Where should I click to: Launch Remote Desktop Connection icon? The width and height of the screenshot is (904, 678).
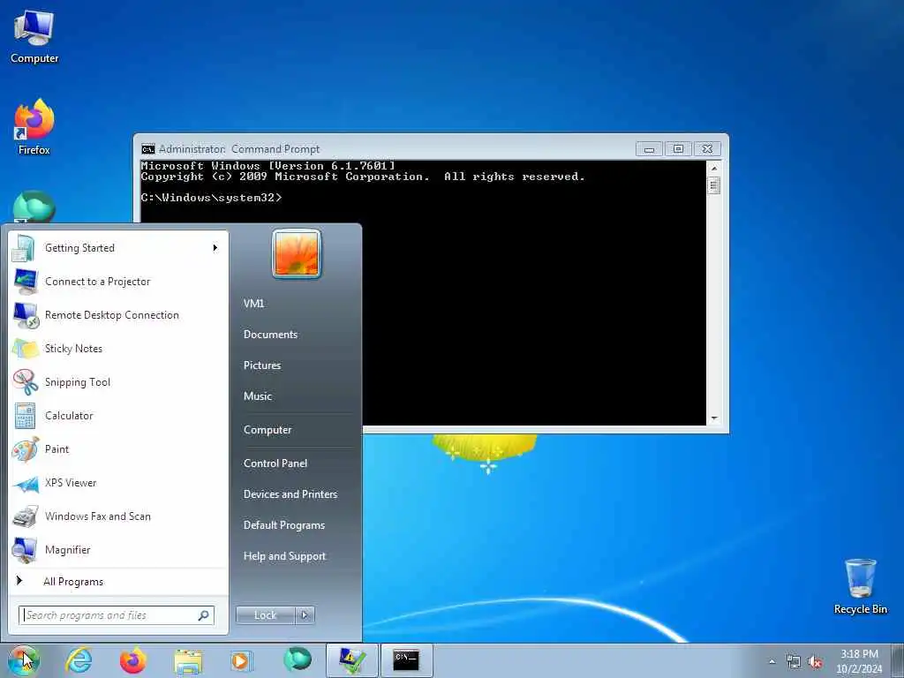[x=25, y=315]
